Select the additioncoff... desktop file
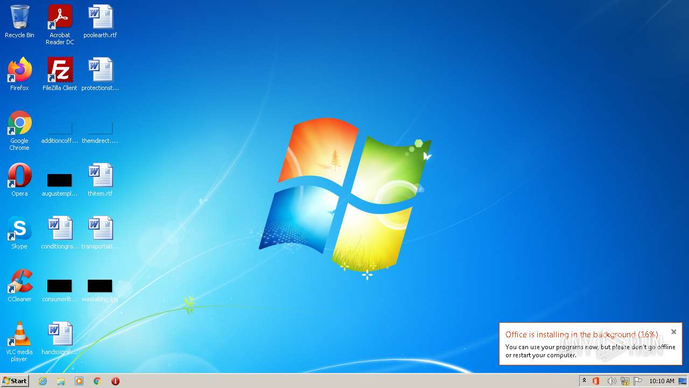Viewport: 689px width, 388px height. pyautogui.click(x=60, y=133)
